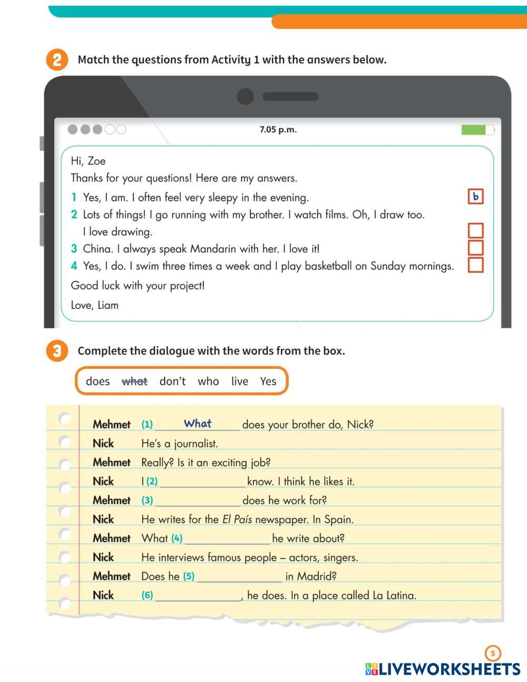The height and width of the screenshot is (682, 527).
Task: Select the answer box for answer 4
Action: coord(475,265)
